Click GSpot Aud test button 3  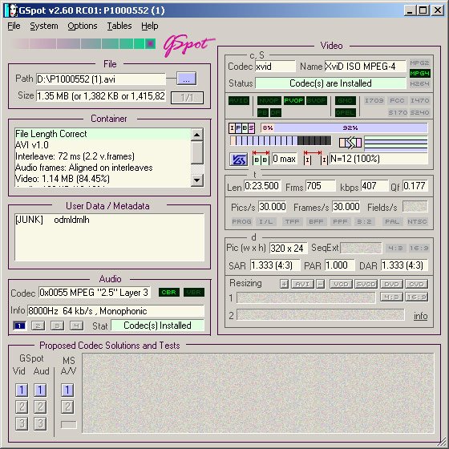point(40,424)
